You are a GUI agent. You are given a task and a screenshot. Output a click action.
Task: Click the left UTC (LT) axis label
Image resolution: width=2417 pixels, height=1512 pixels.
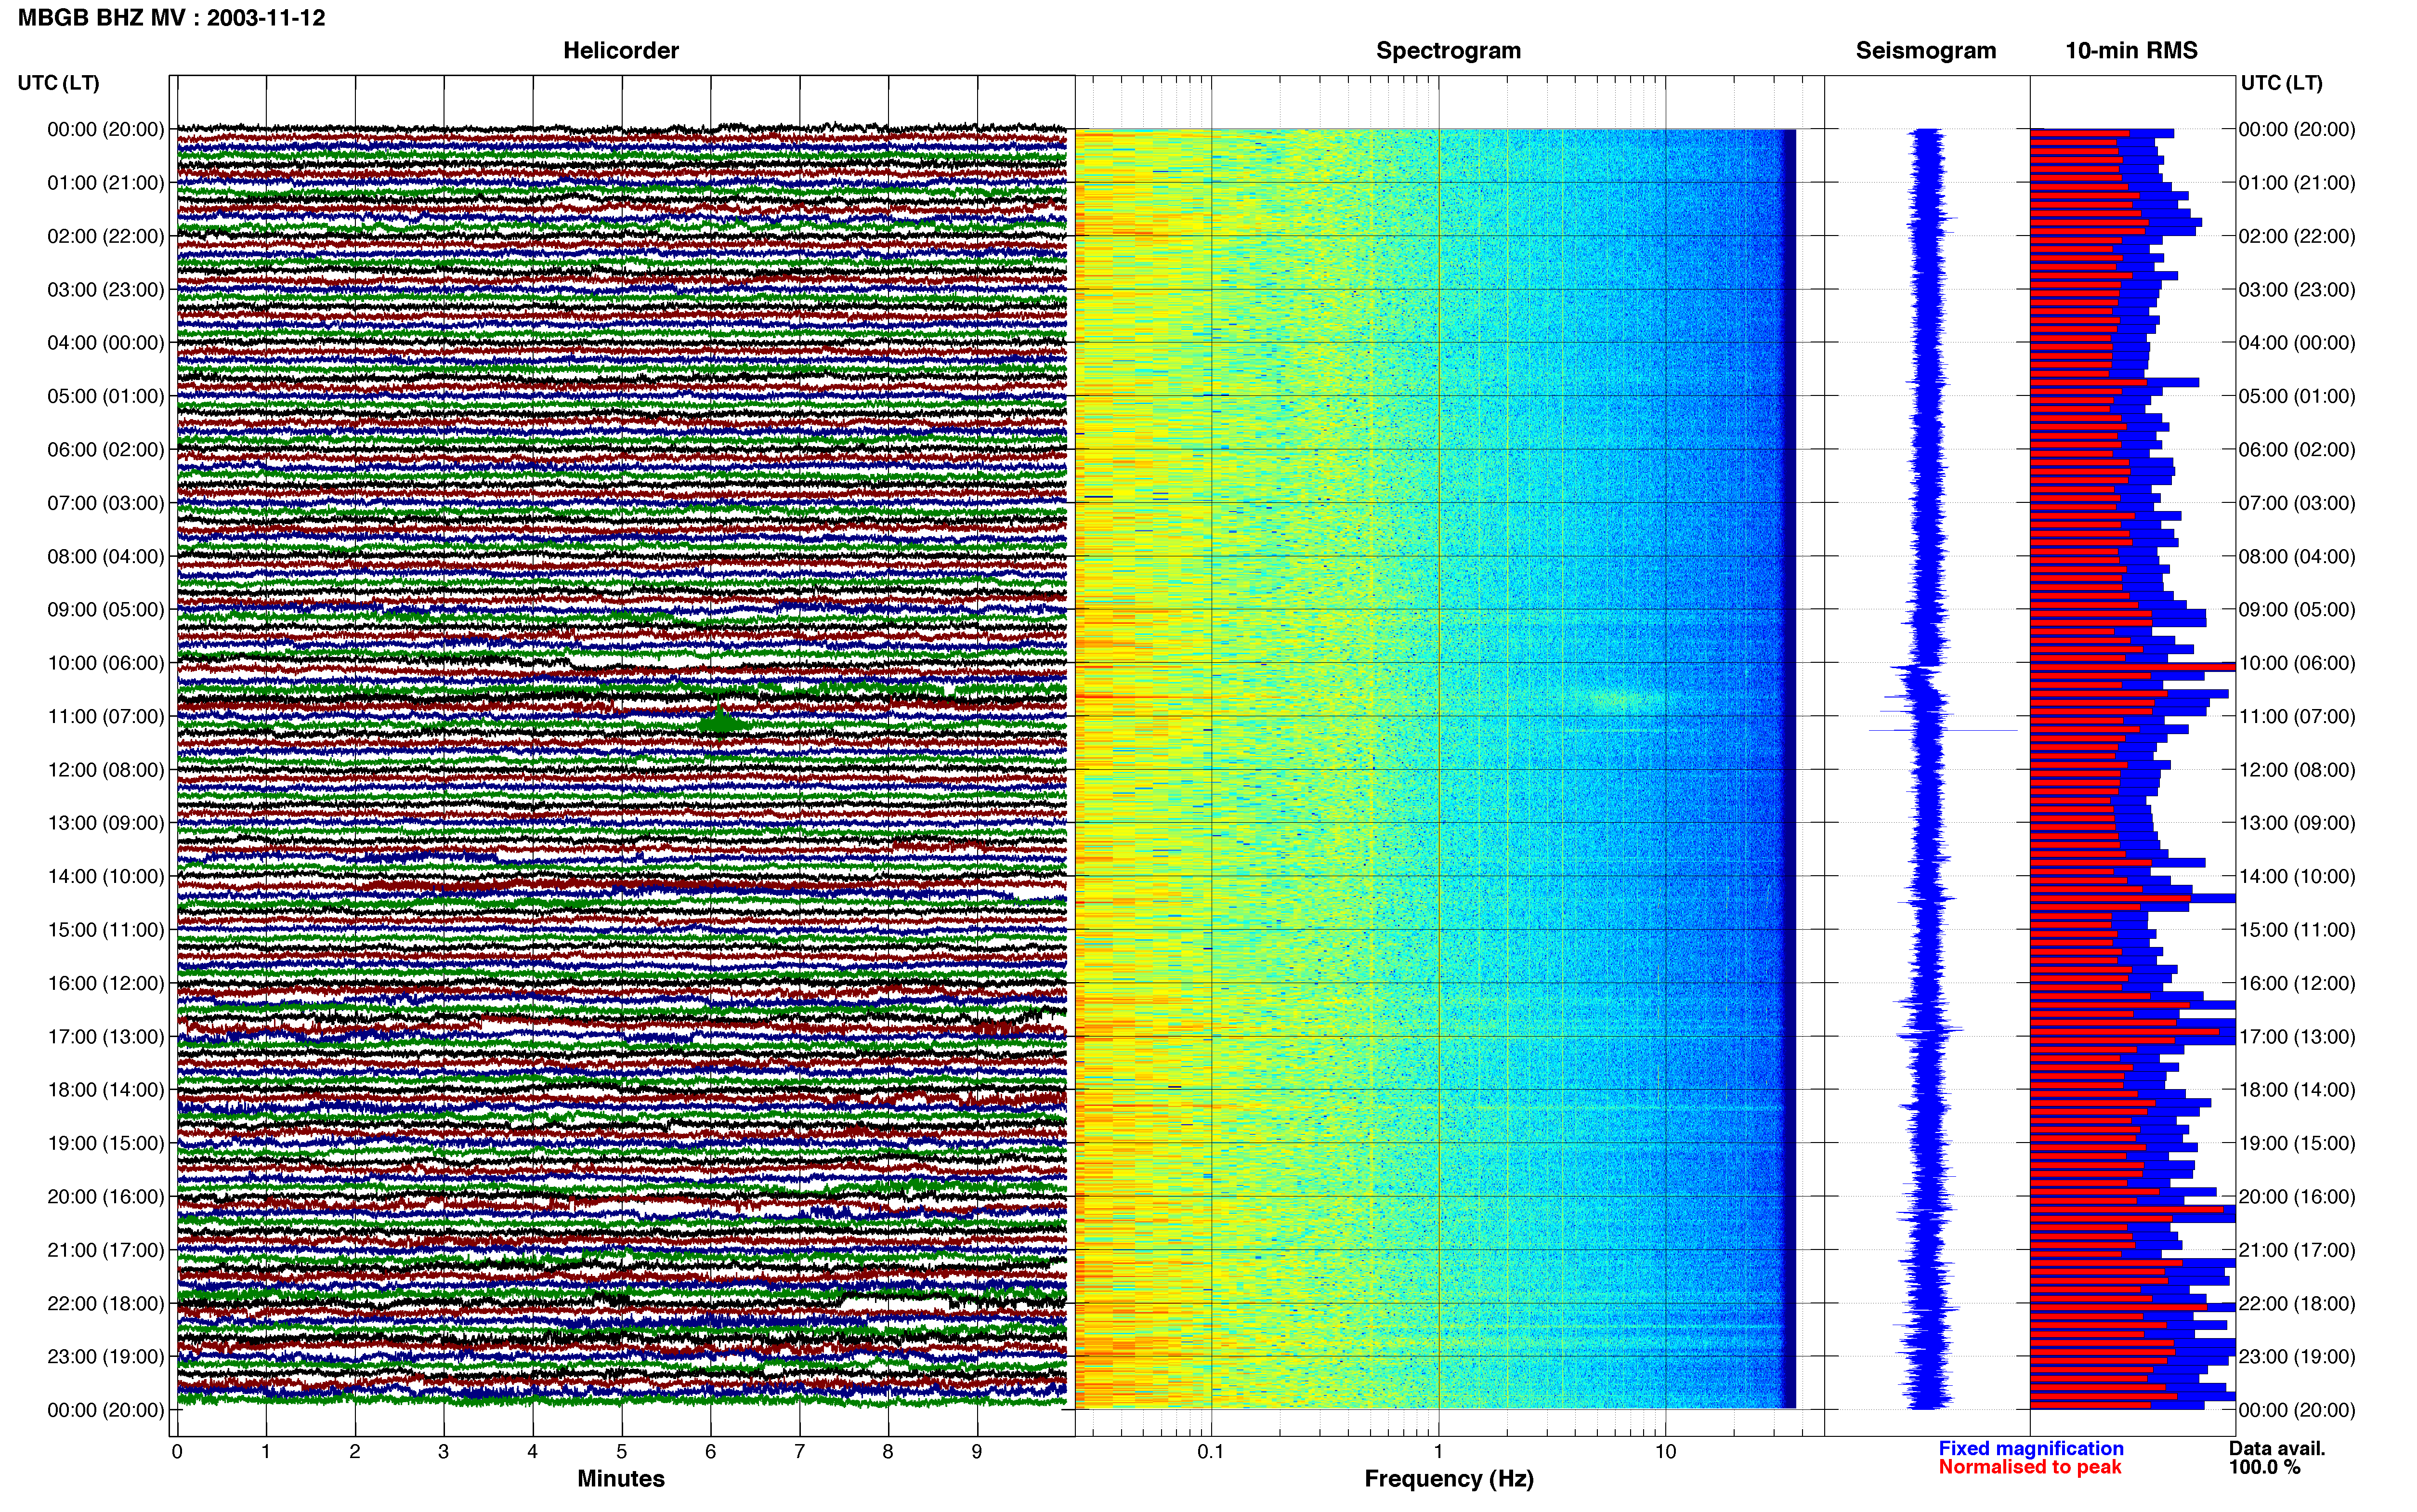click(x=58, y=83)
